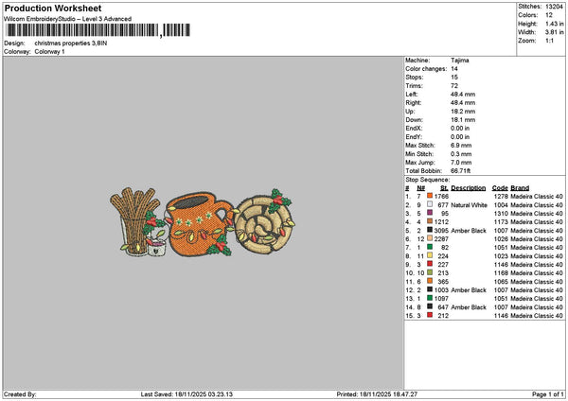Click the Max Jump value "7.0 mm"
568x401 pixels.
(x=461, y=163)
